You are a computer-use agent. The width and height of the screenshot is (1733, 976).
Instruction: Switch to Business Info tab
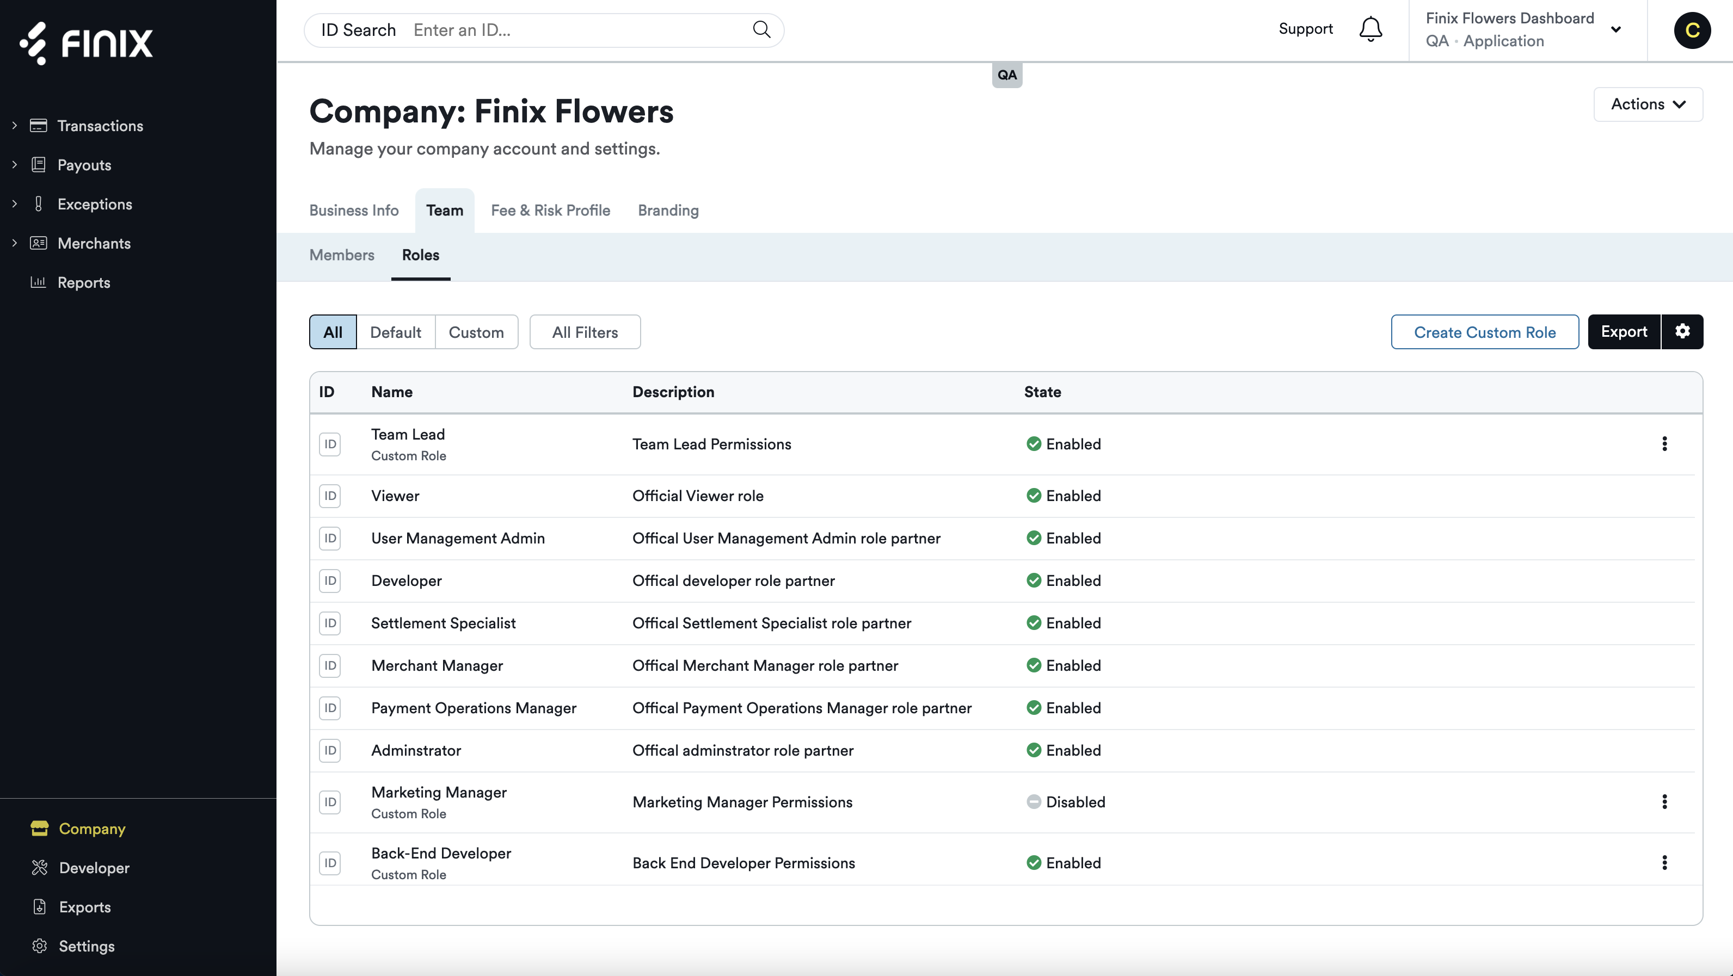click(354, 211)
